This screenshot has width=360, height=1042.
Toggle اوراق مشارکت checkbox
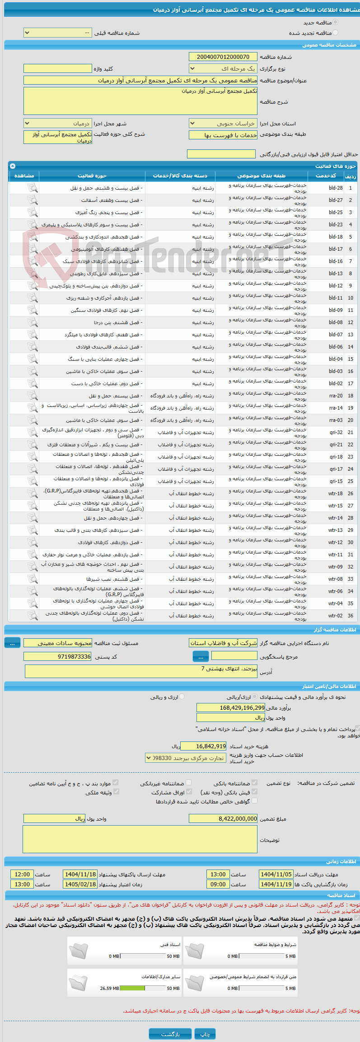tap(189, 792)
